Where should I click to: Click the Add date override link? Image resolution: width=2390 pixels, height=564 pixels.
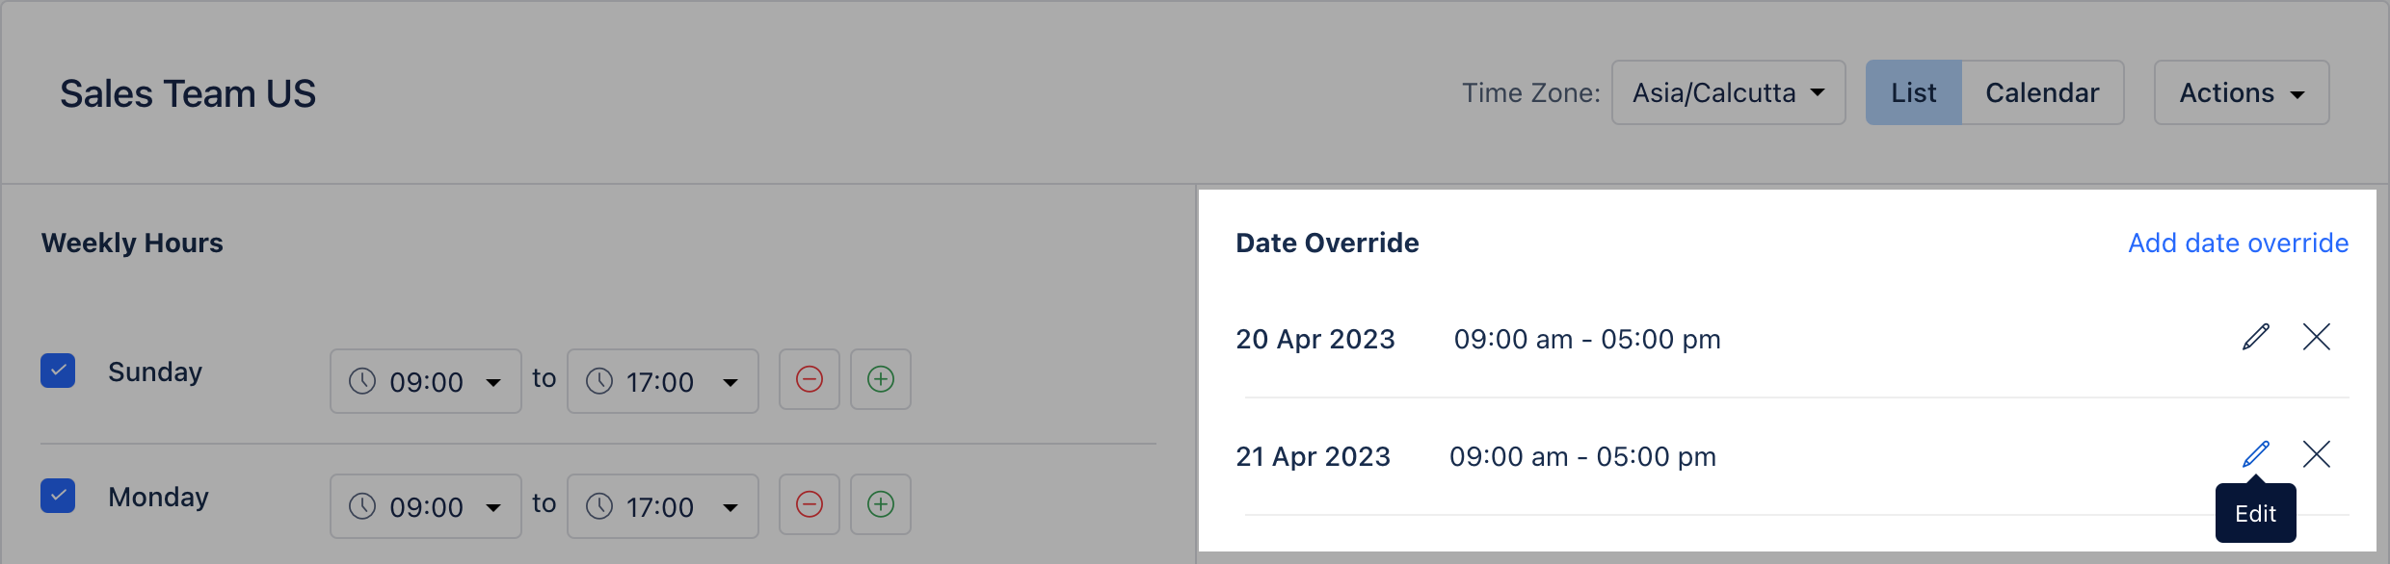[x=2238, y=243]
